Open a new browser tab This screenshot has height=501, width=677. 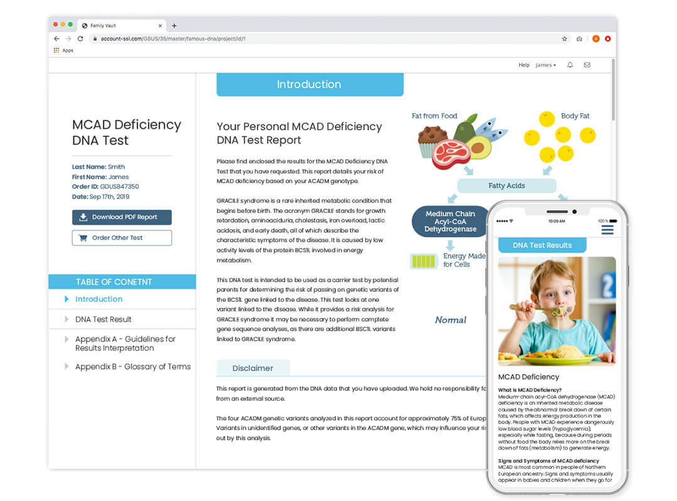pyautogui.click(x=174, y=26)
